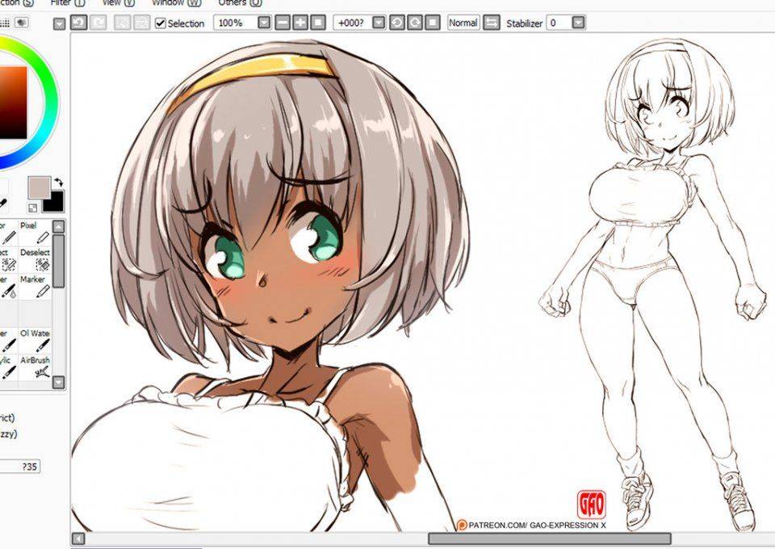Select the Deselect brush tool
Screen dimensions: 775x549
pos(35,260)
